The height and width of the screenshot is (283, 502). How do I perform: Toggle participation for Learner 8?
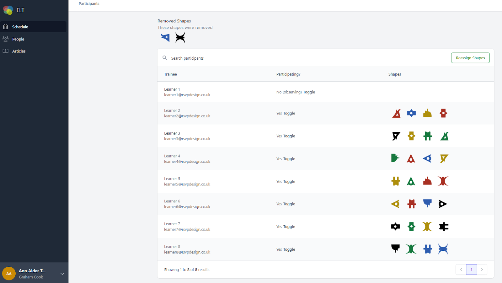pyautogui.click(x=289, y=250)
